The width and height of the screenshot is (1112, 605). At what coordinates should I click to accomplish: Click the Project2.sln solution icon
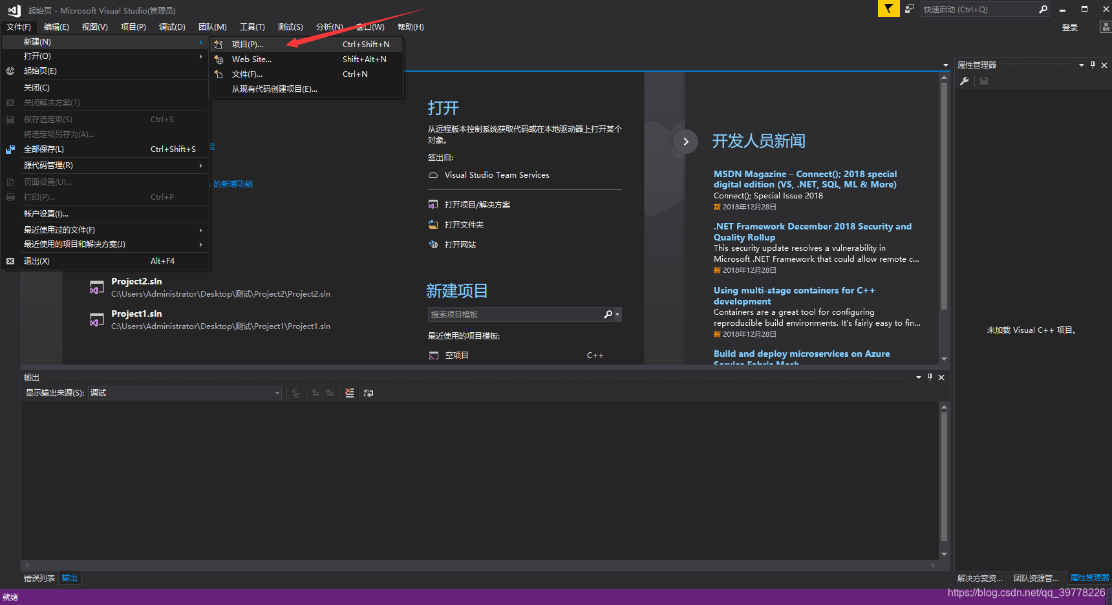(x=96, y=288)
